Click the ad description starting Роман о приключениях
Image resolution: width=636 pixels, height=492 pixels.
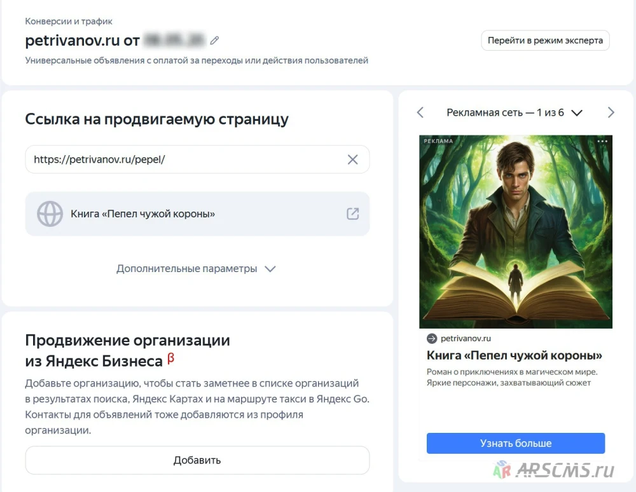[x=512, y=377]
